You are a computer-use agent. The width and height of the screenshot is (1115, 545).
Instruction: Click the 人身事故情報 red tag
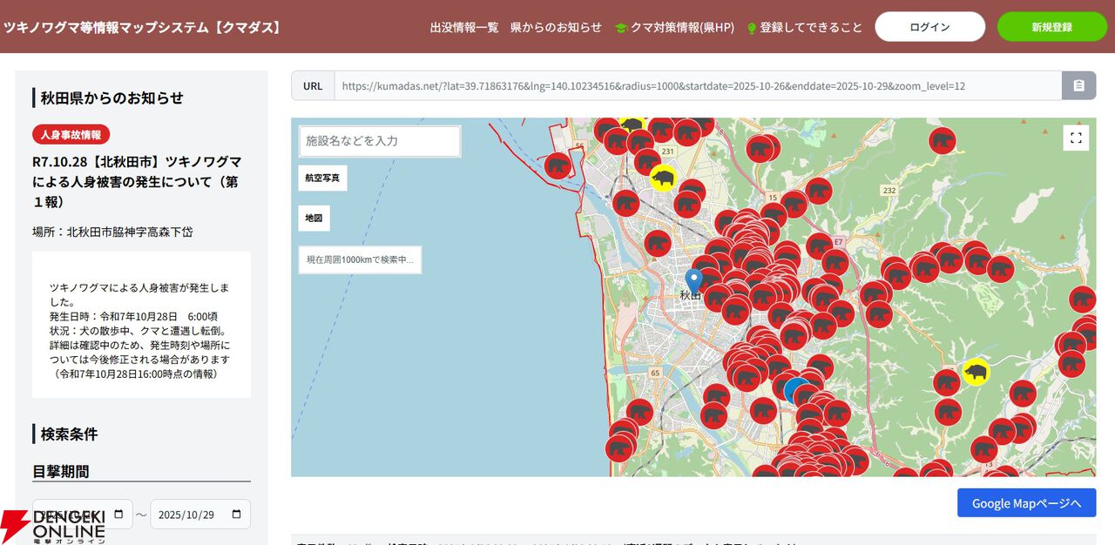click(71, 135)
